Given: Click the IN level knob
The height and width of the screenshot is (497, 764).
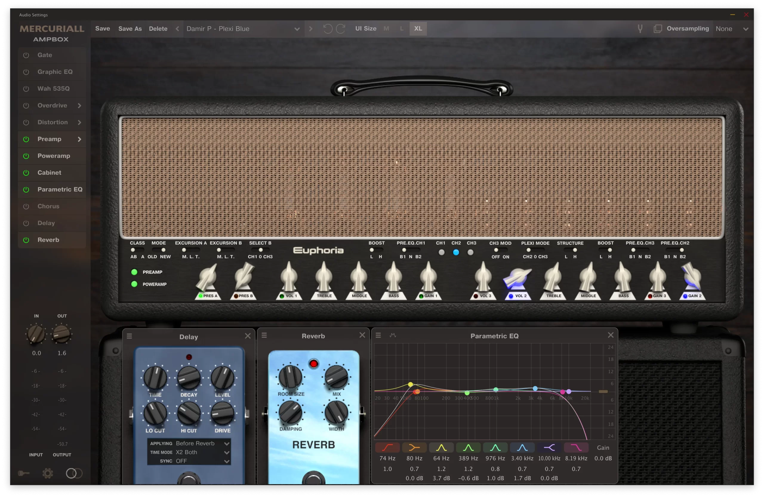Looking at the screenshot, I should point(36,334).
